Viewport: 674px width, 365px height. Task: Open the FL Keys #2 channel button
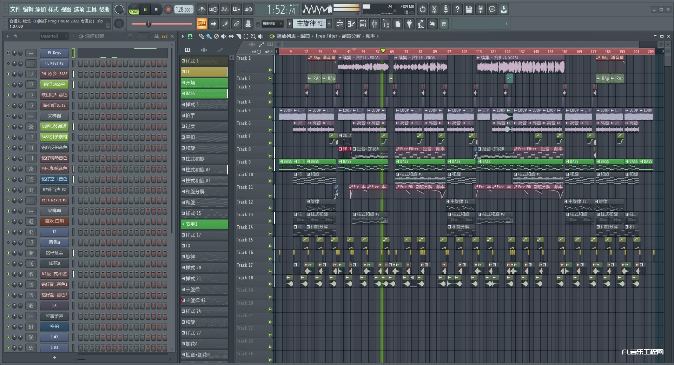[x=54, y=64]
